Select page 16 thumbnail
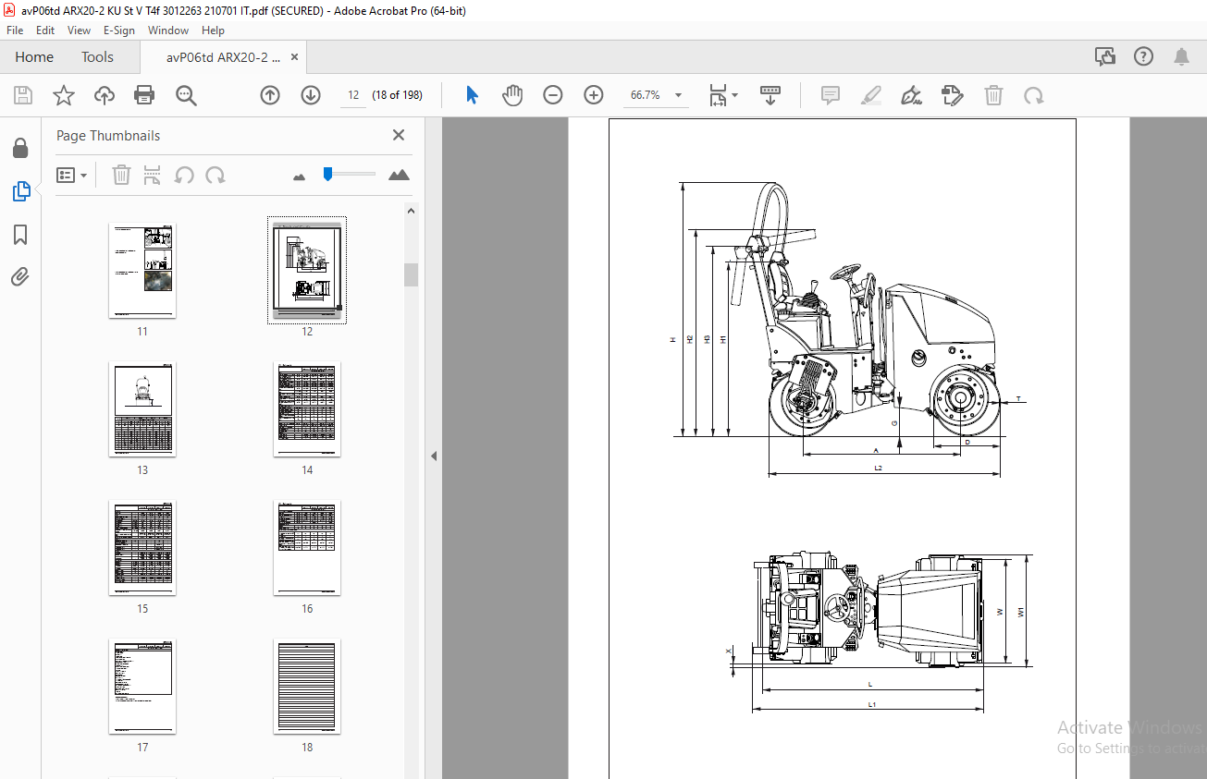 coord(307,548)
